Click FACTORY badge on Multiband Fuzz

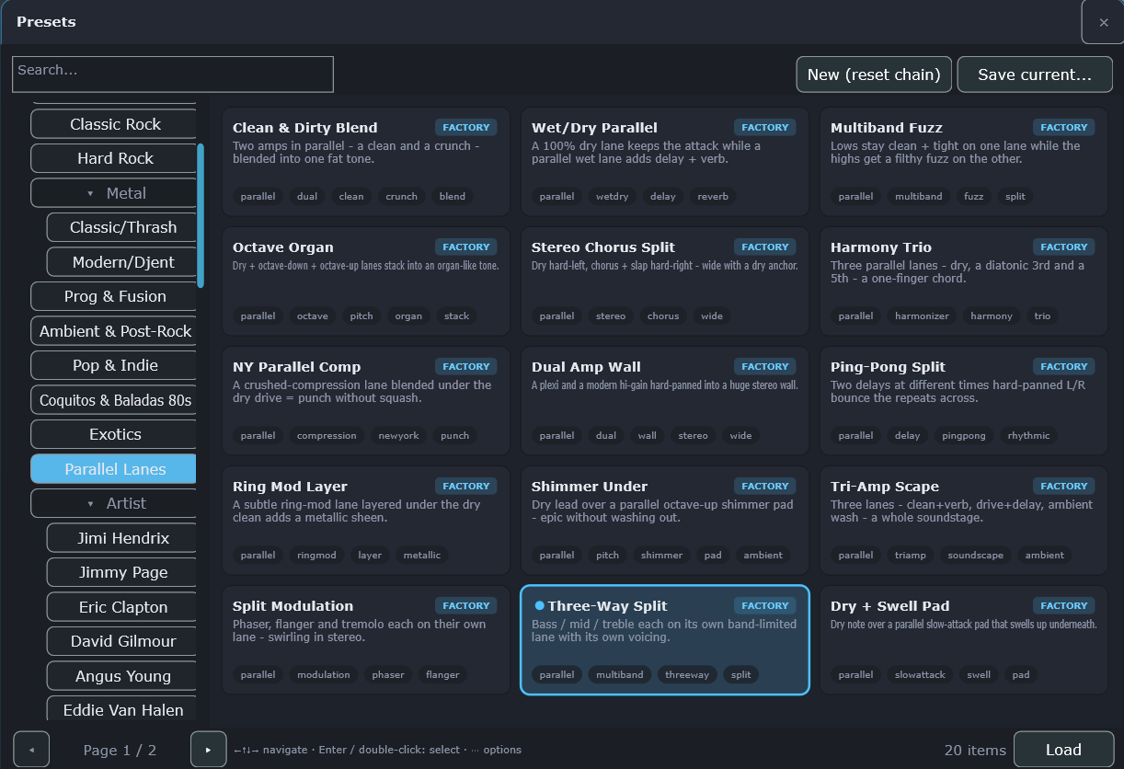point(1064,127)
